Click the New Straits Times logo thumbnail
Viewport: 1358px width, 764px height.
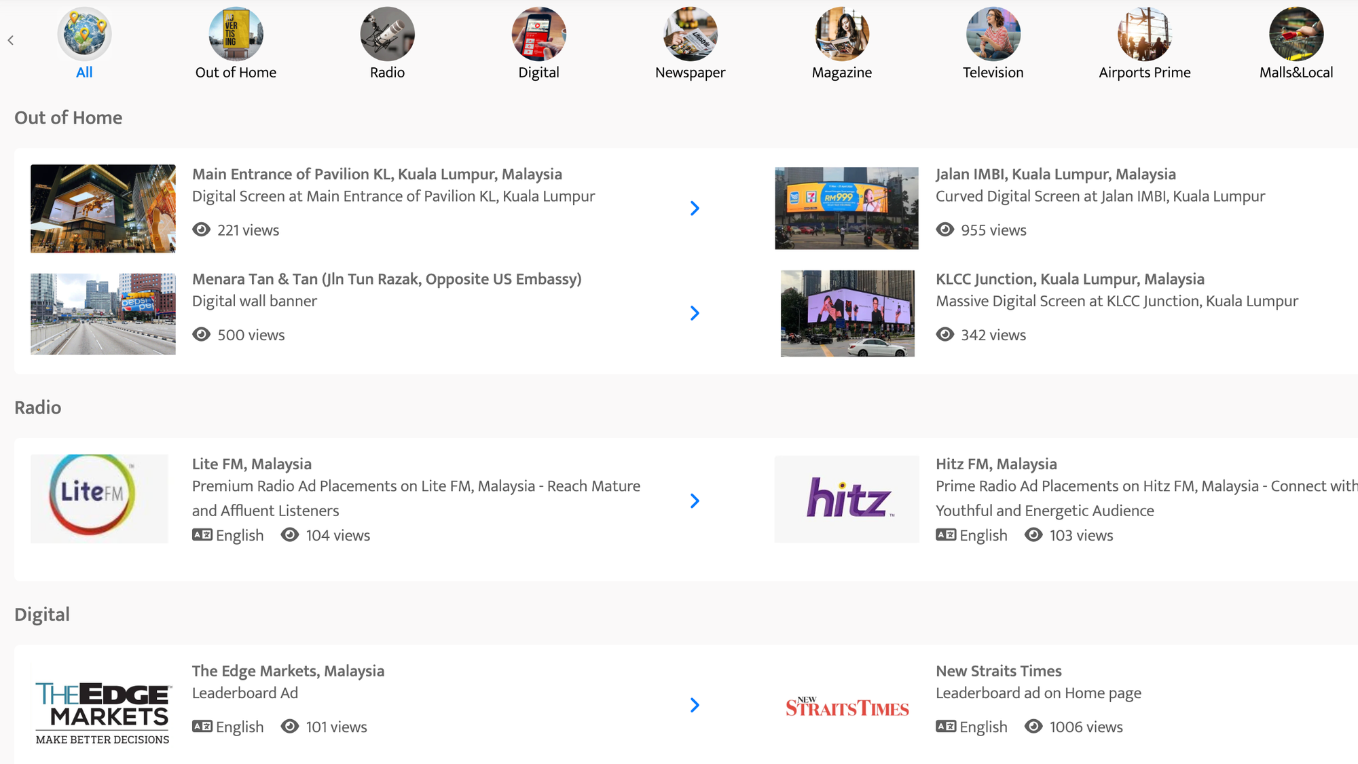847,707
